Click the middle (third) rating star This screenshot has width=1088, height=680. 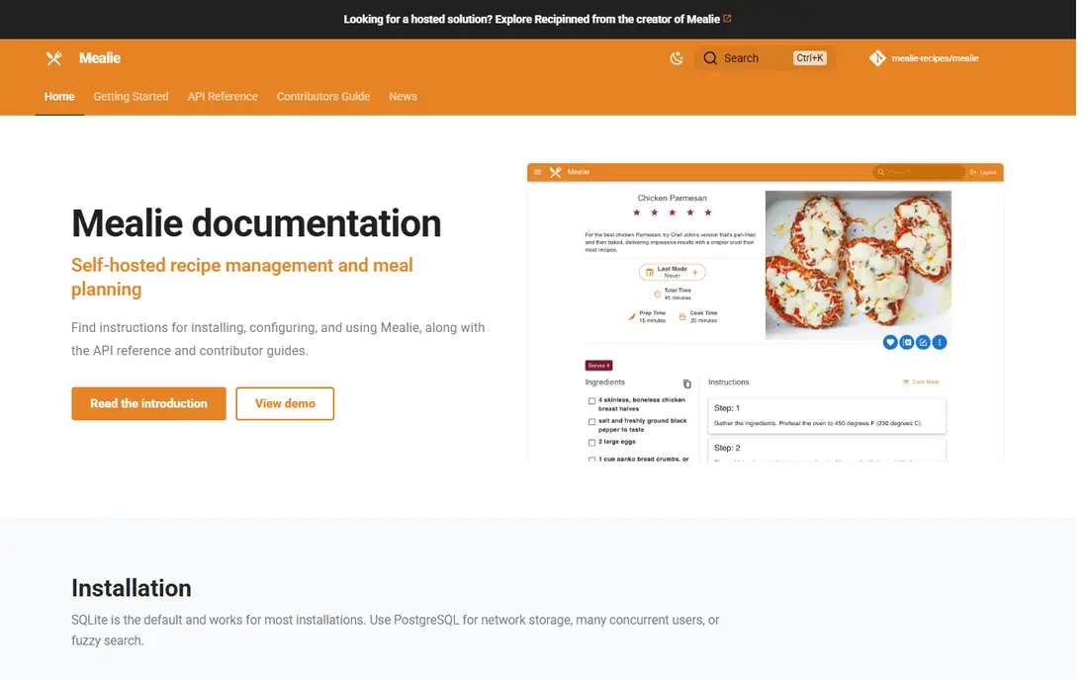(673, 212)
